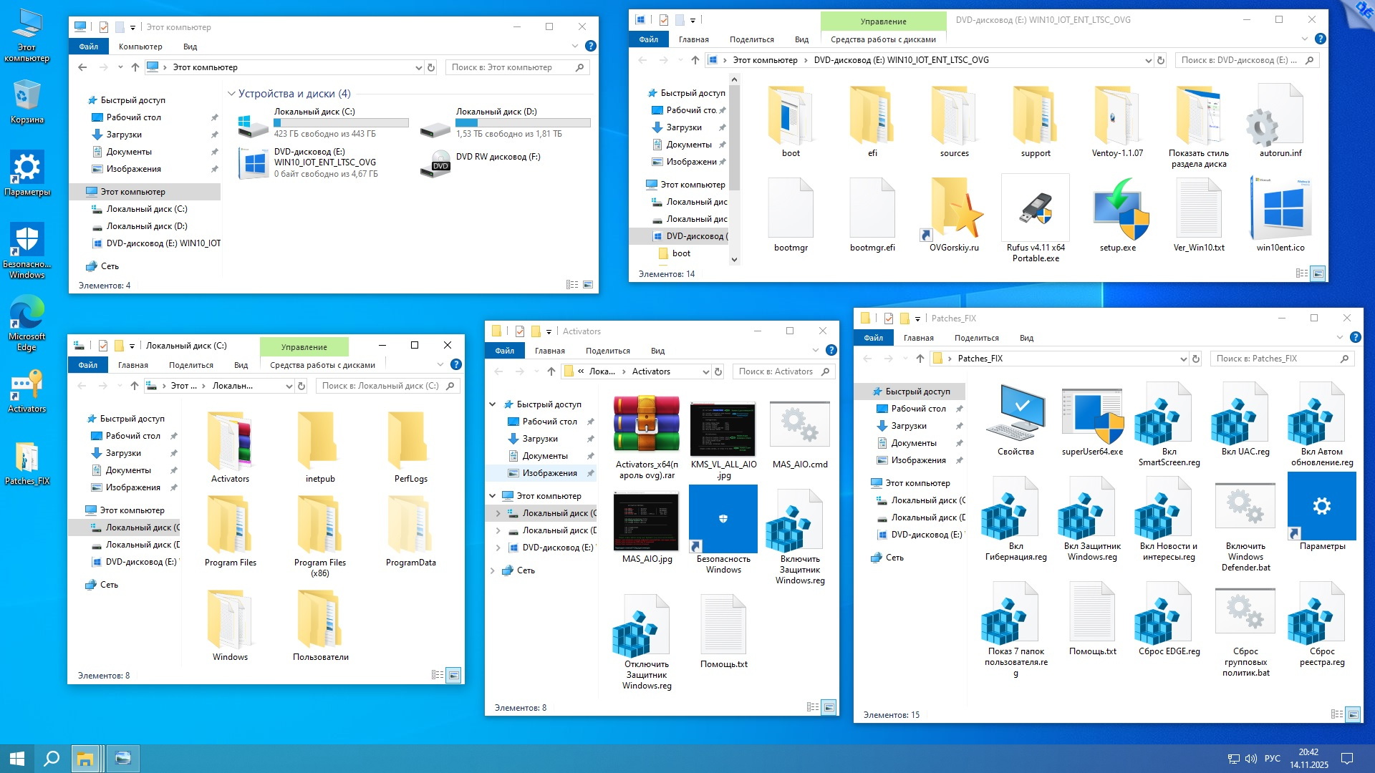This screenshot has width=1375, height=773.
Task: Refresh the Этот компьютер window
Action: click(431, 67)
